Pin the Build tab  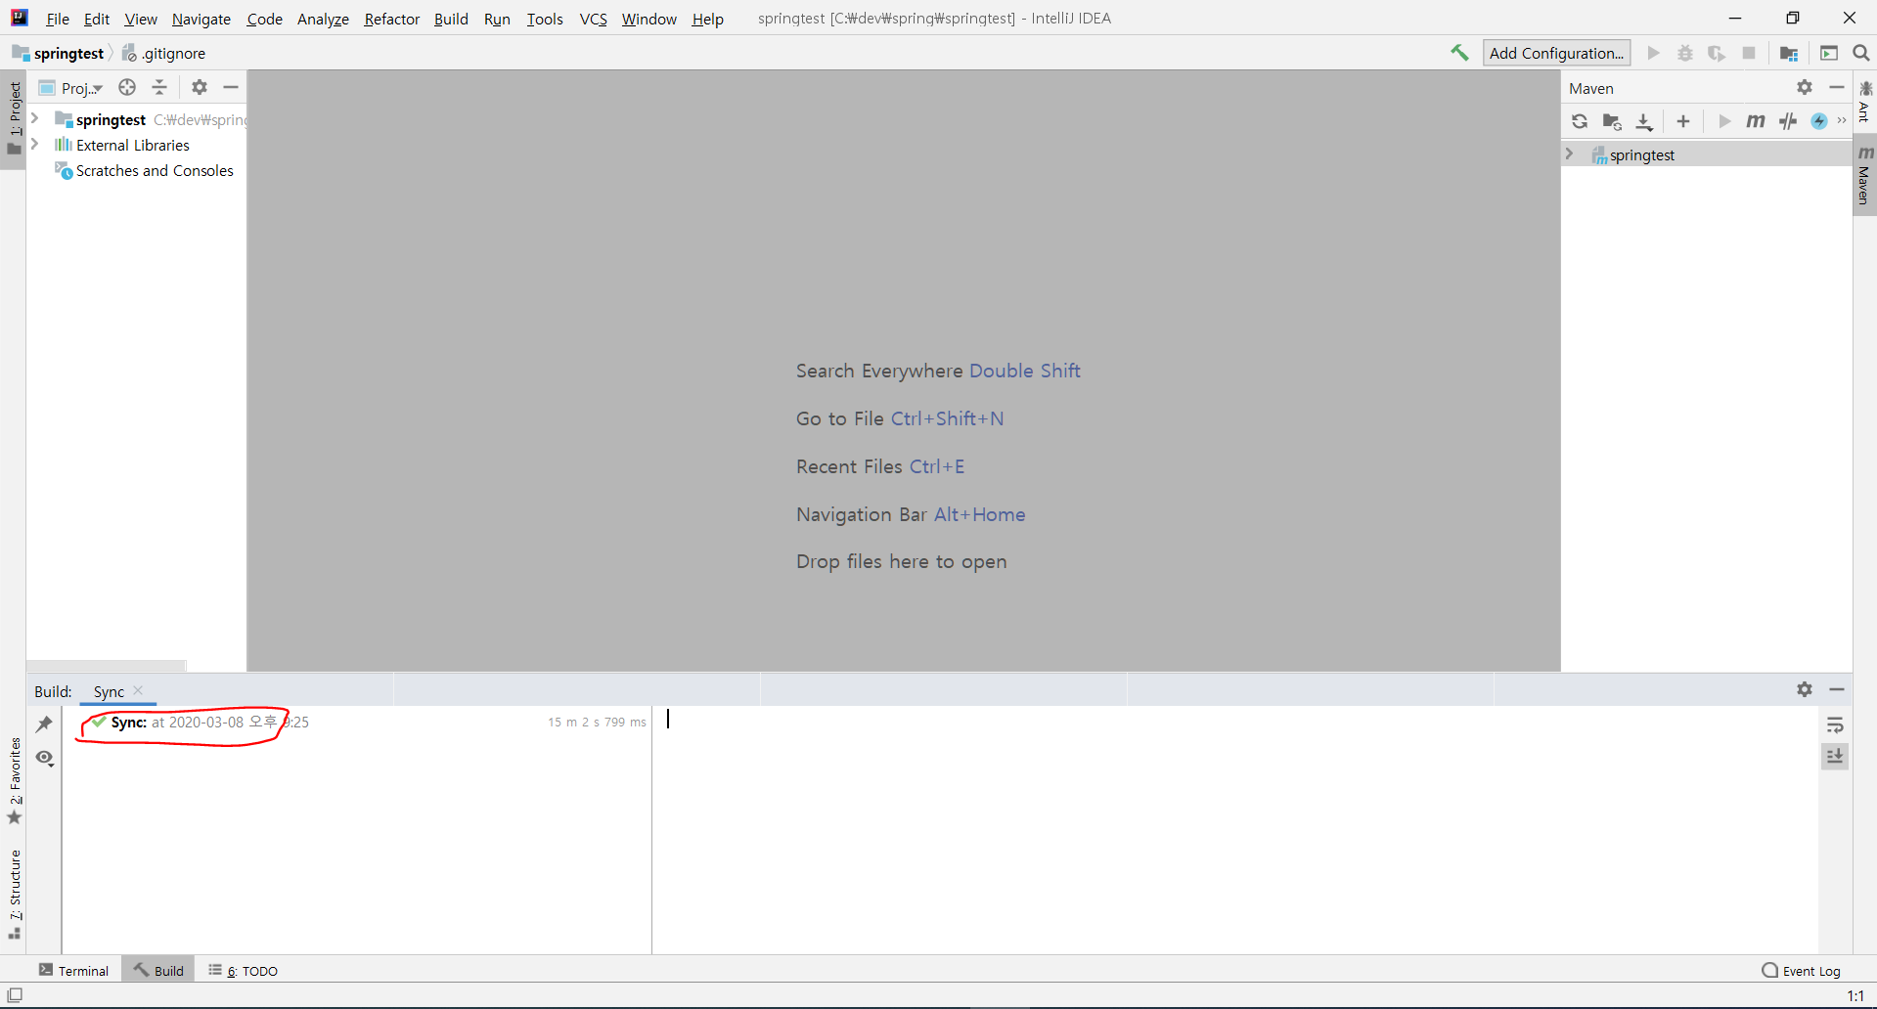[x=44, y=724]
